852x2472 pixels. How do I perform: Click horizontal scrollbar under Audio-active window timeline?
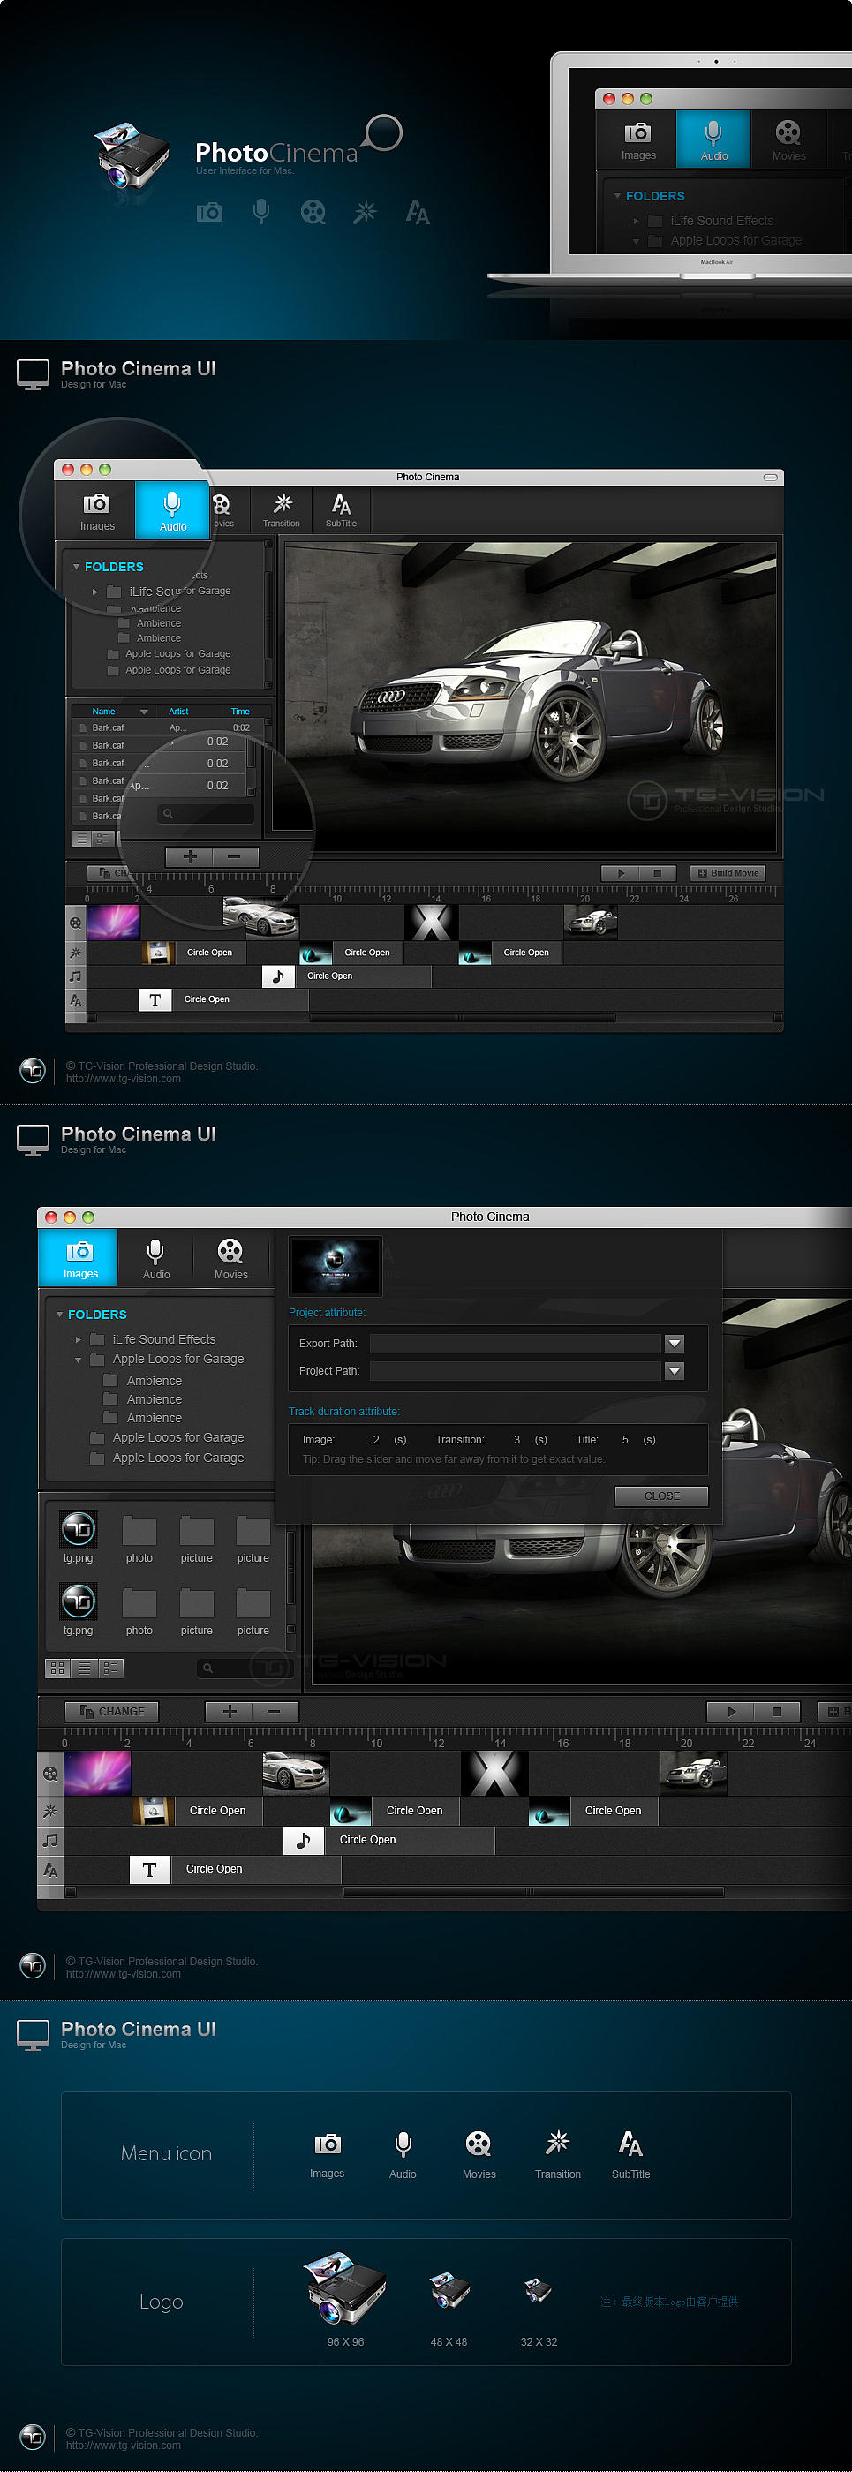(463, 1017)
